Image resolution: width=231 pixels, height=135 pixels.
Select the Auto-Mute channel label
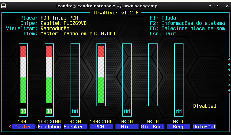(205, 127)
